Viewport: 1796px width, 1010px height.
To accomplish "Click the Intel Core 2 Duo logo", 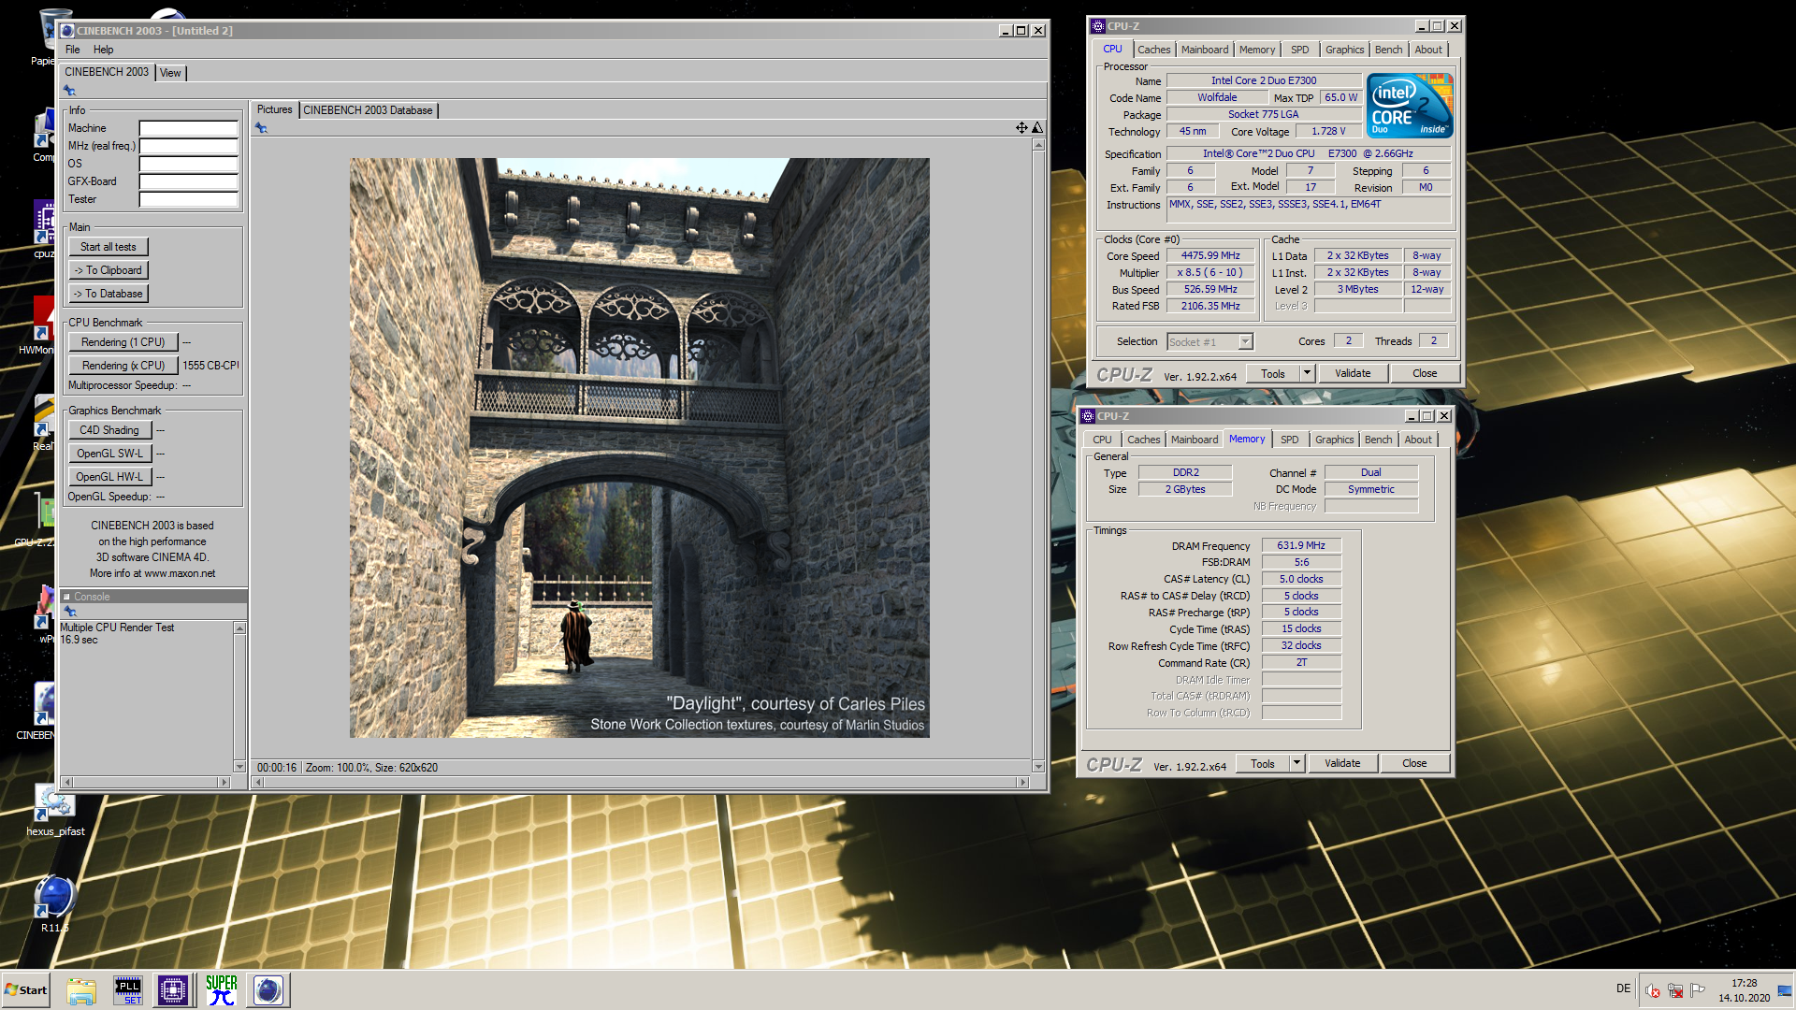I will pos(1410,106).
